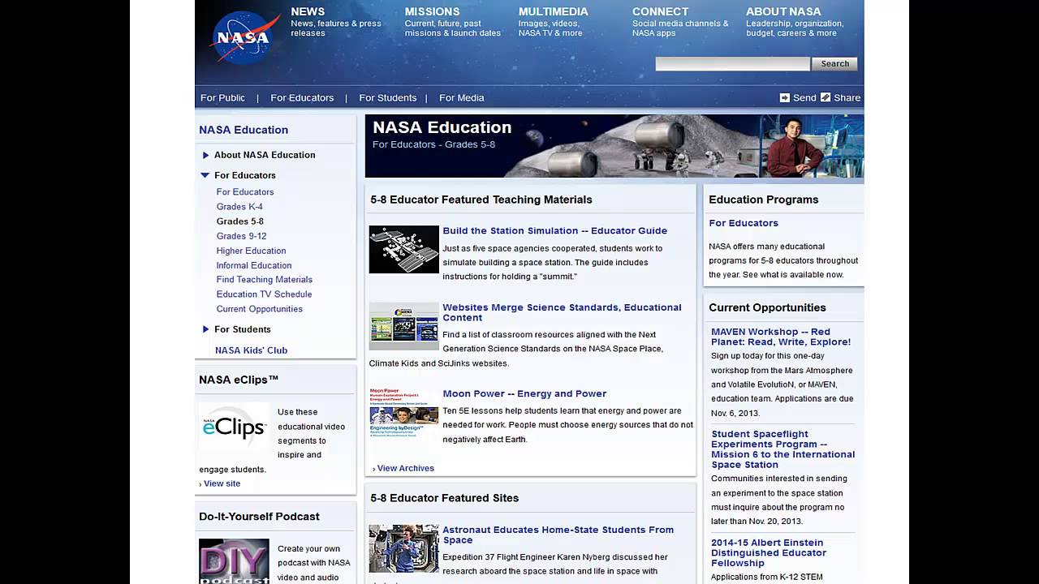
Task: Open Websites Merge Science Standards article
Action: (562, 312)
